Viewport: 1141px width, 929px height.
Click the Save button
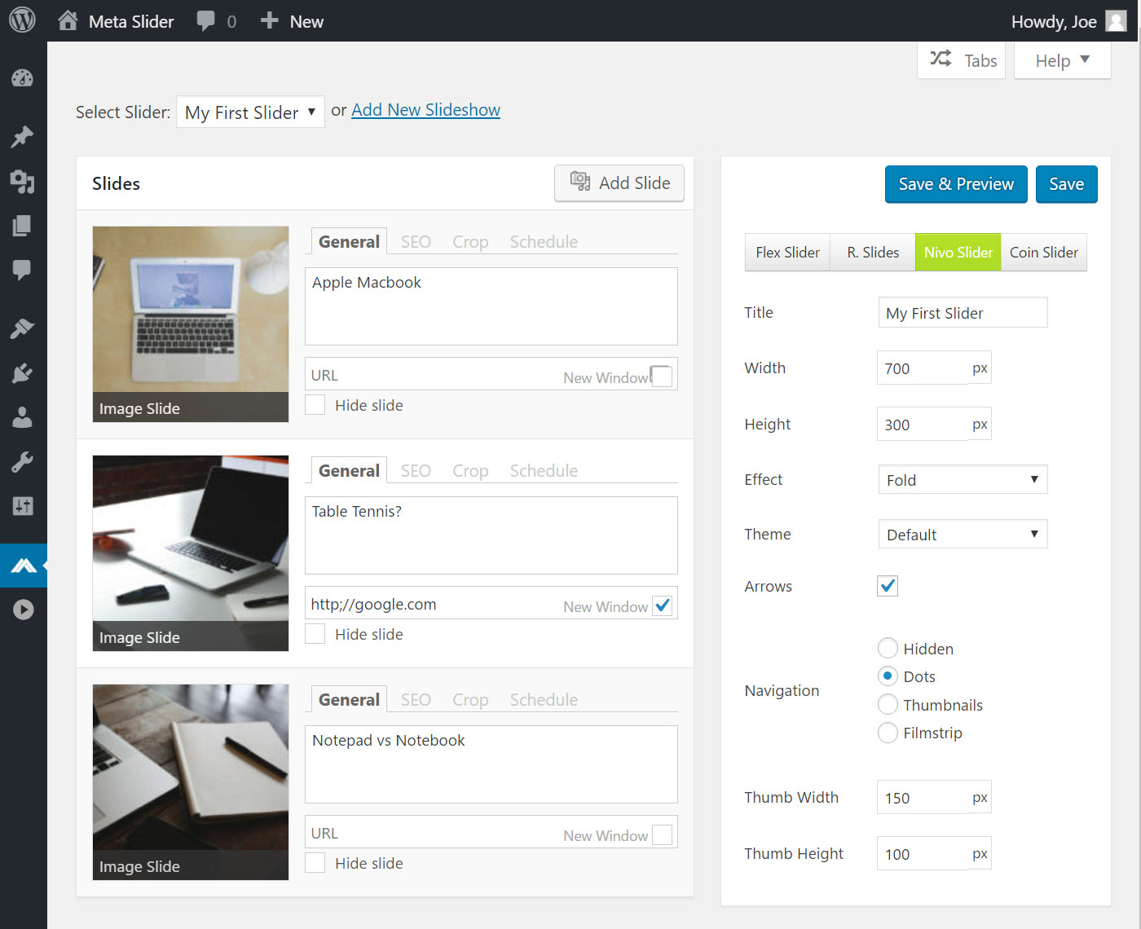click(1066, 184)
